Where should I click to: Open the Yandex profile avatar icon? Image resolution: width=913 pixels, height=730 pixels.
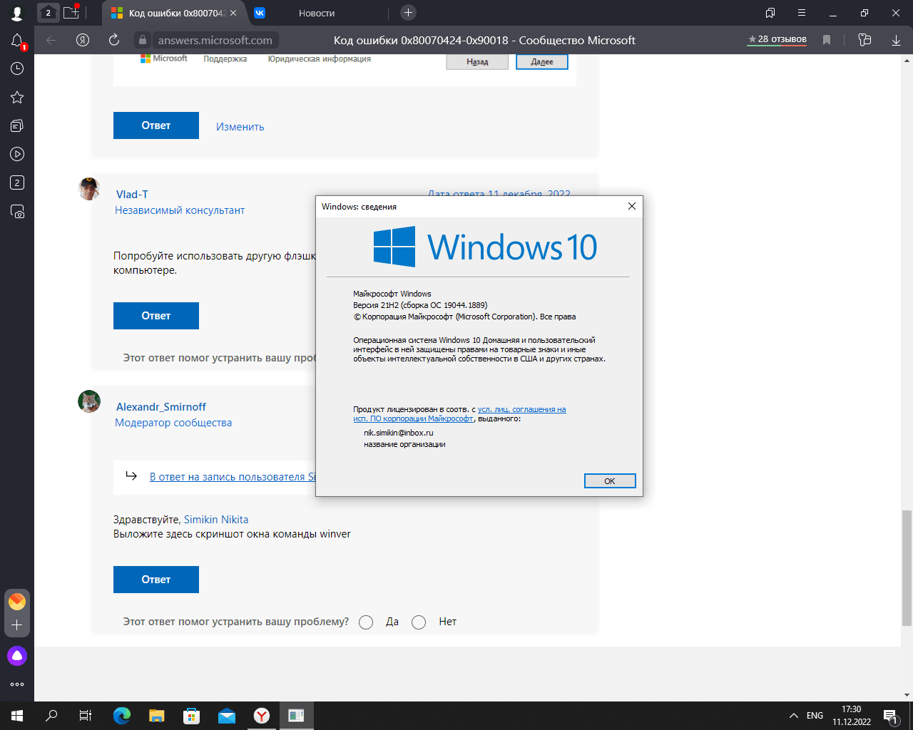tap(17, 13)
